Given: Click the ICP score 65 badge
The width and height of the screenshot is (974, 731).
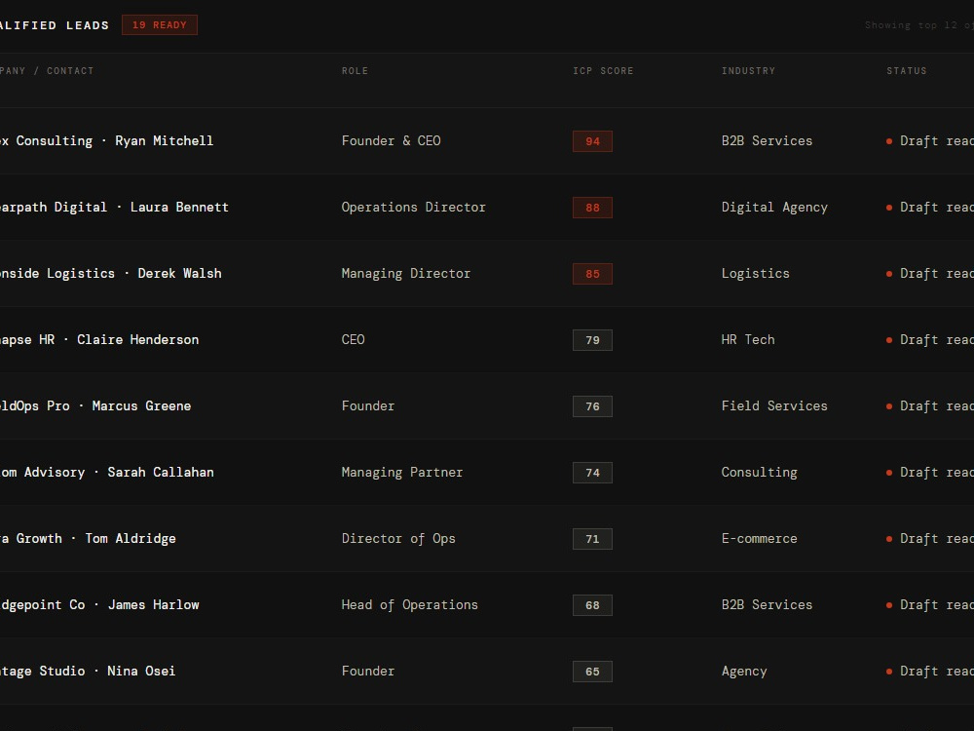Looking at the screenshot, I should [x=592, y=672].
